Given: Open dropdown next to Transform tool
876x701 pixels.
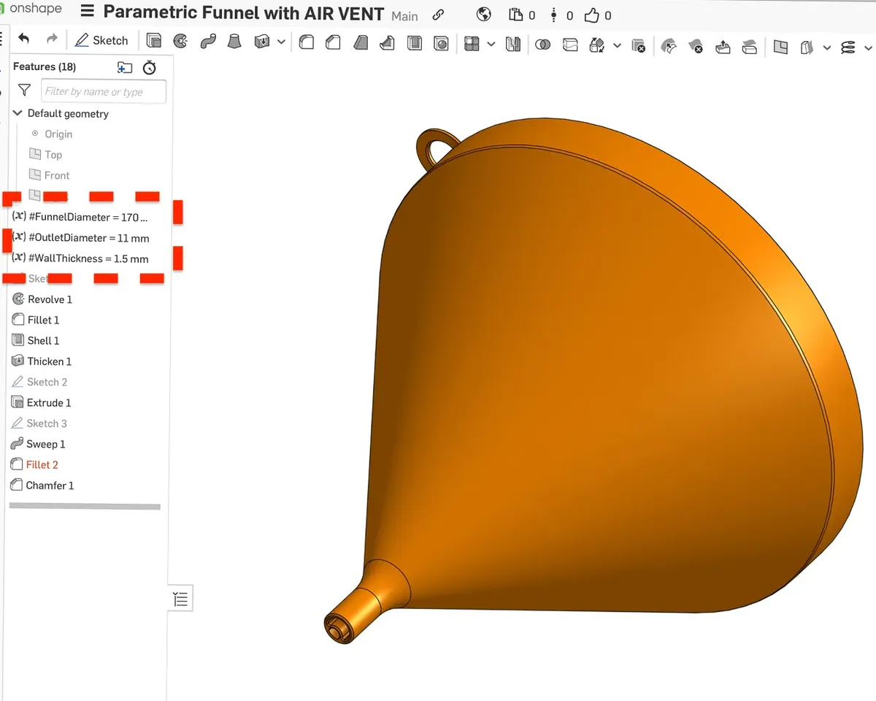Looking at the screenshot, I should tap(617, 45).
